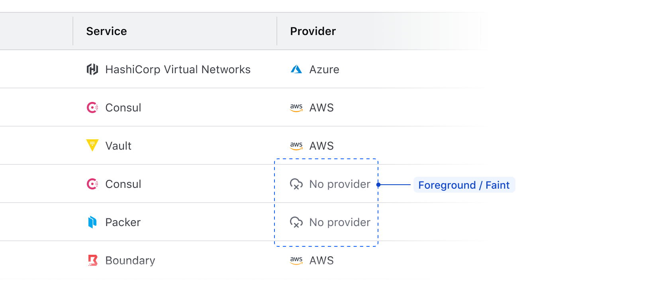The height and width of the screenshot is (281, 666).
Task: Click the Azure provider text
Action: point(324,70)
